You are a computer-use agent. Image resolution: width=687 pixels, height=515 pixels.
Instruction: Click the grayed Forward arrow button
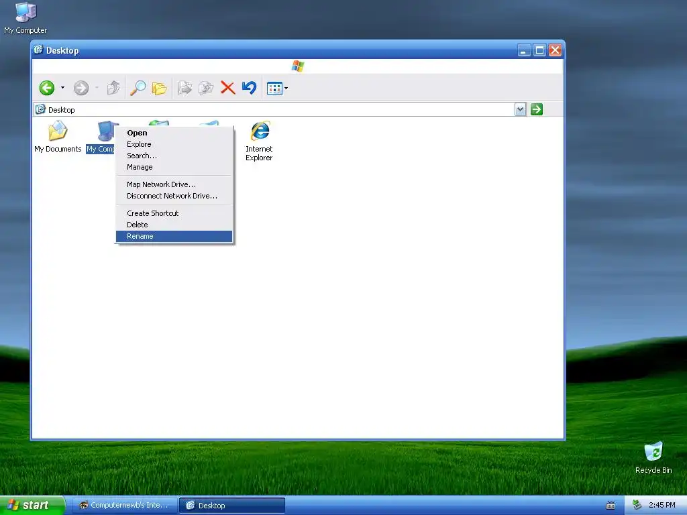pyautogui.click(x=81, y=88)
